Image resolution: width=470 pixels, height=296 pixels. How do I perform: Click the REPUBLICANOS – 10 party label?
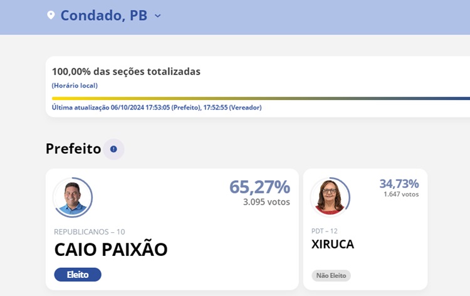[x=90, y=232]
